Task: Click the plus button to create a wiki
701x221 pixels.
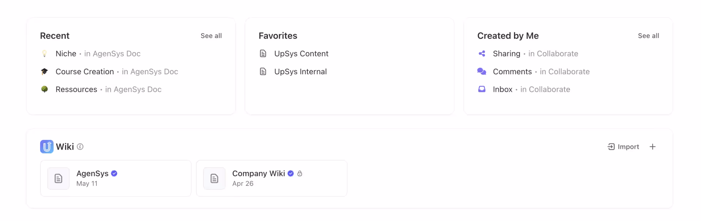Action: click(x=653, y=146)
